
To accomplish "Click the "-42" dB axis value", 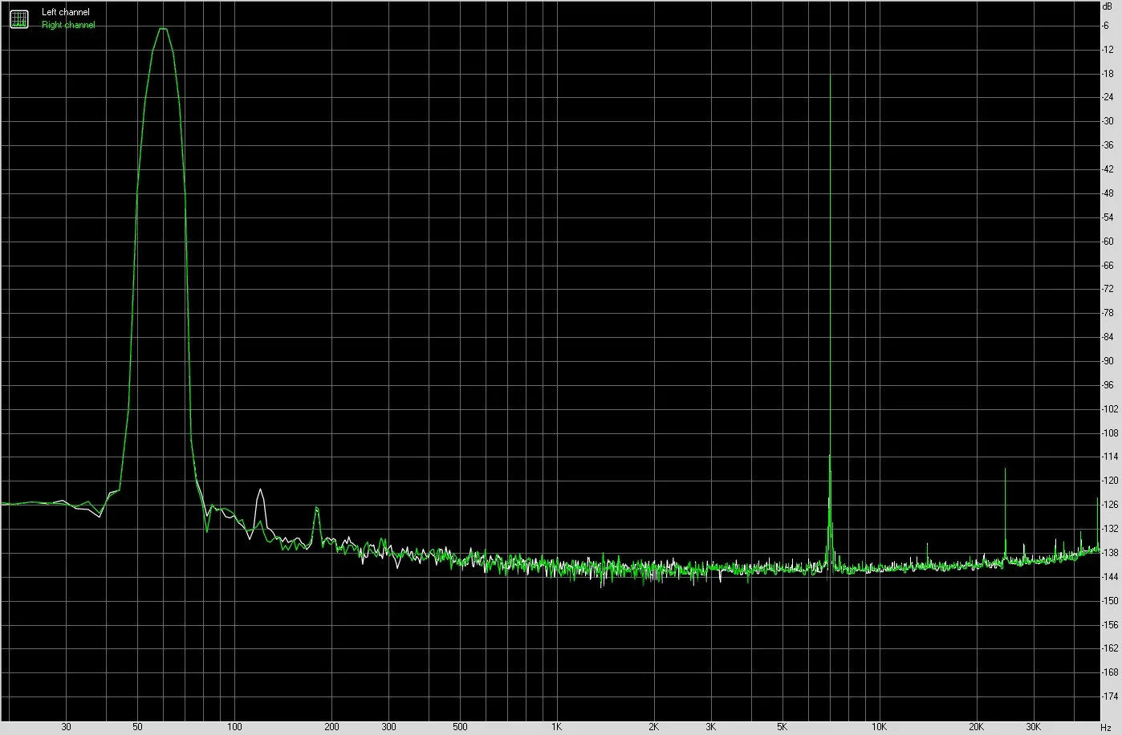I will point(1108,169).
